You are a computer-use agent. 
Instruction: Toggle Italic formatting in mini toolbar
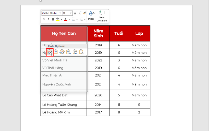click(48, 19)
